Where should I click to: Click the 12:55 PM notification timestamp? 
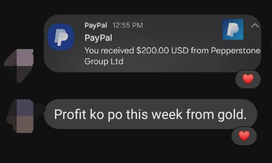tap(127, 25)
